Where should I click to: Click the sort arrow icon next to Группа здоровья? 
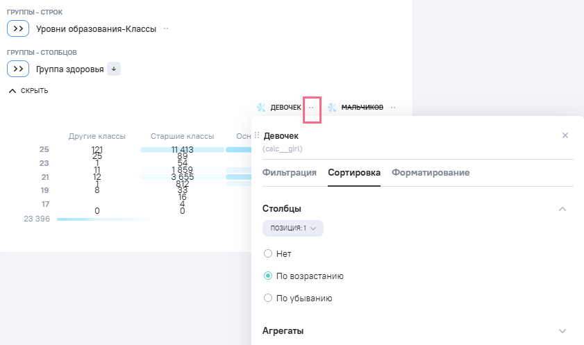[114, 69]
